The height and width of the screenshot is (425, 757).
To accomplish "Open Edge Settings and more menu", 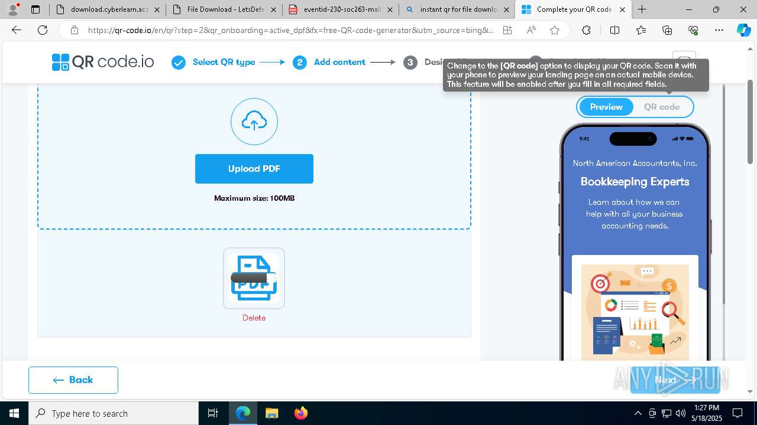I will [x=719, y=31].
